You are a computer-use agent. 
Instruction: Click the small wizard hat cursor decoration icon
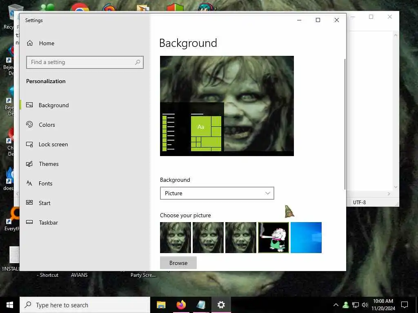point(289,212)
